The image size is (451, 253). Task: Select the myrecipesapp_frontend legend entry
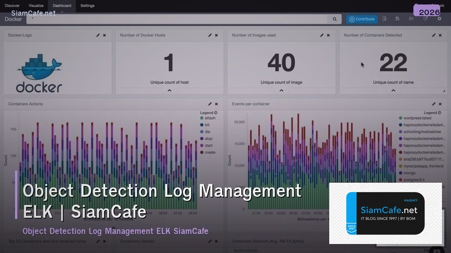point(421,166)
